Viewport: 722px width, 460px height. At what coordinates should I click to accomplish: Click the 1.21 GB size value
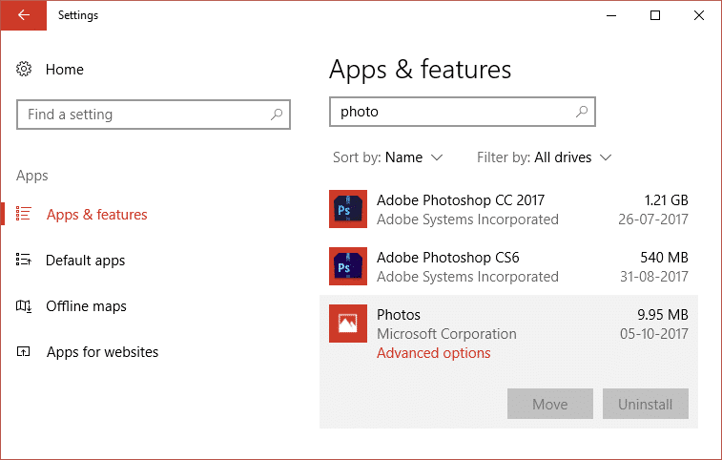666,200
